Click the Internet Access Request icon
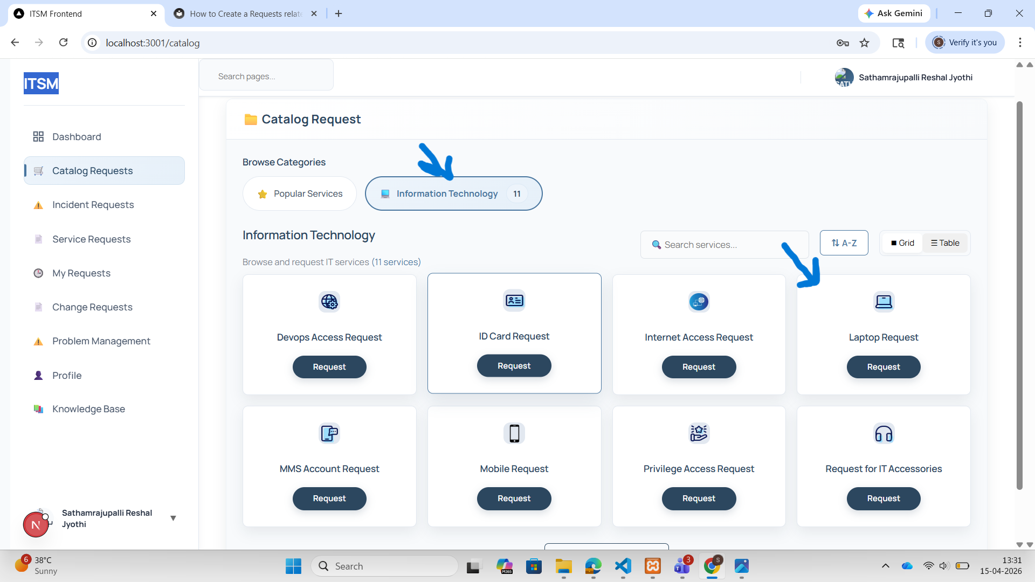Viewport: 1035px width, 582px height. coord(699,302)
